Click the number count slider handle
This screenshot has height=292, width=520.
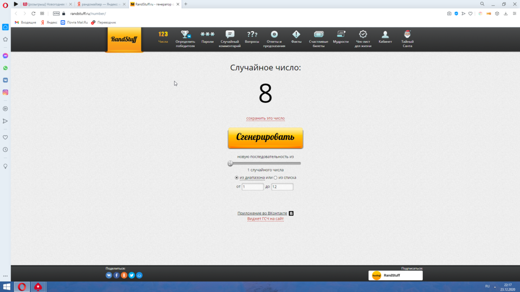pyautogui.click(x=230, y=163)
